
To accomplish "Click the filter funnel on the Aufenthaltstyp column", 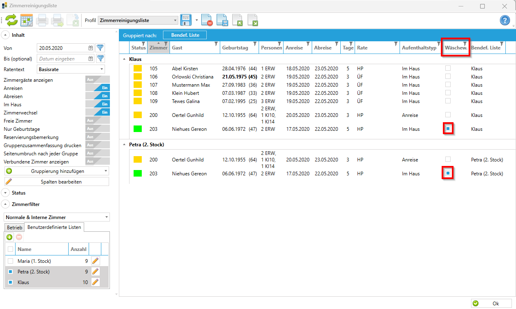I will [438, 44].
